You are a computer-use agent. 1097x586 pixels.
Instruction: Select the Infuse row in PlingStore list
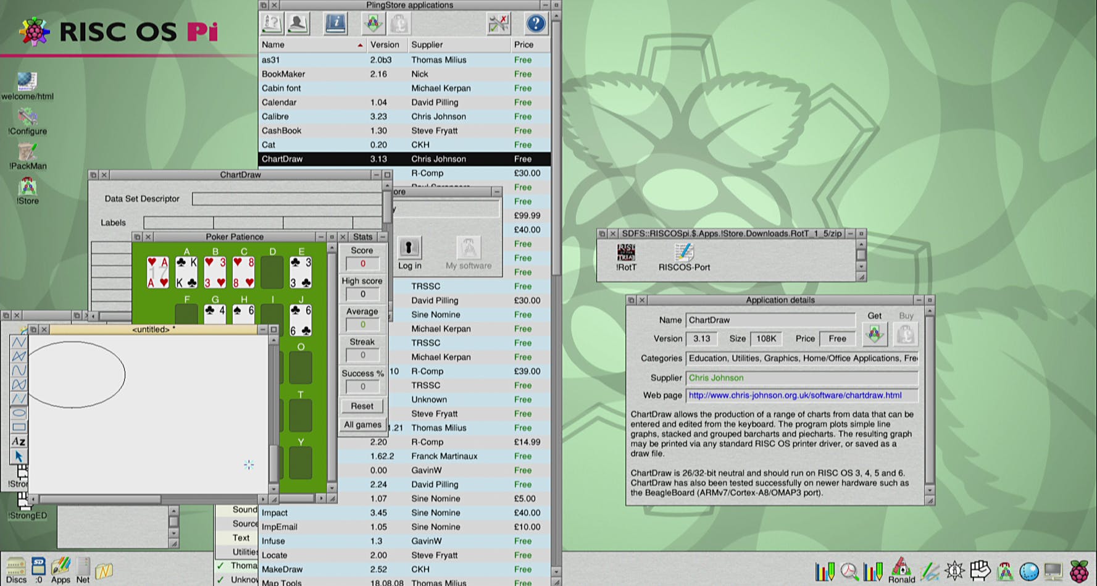(x=404, y=542)
